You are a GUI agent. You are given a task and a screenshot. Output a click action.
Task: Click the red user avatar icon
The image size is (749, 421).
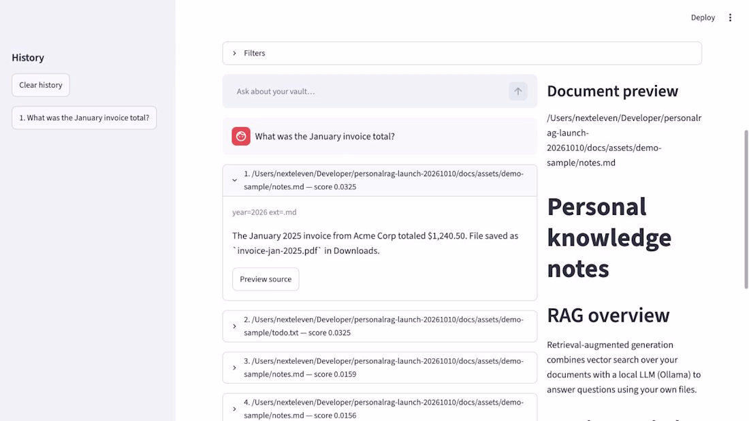241,136
